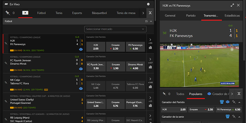Switch to the Tenis de mesa tab
The width and height of the screenshot is (246, 123).
pyautogui.click(x=126, y=13)
